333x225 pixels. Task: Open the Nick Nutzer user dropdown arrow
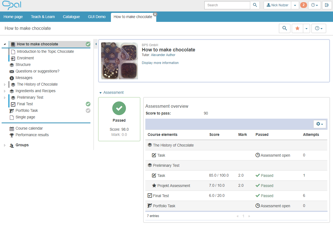click(x=295, y=5)
